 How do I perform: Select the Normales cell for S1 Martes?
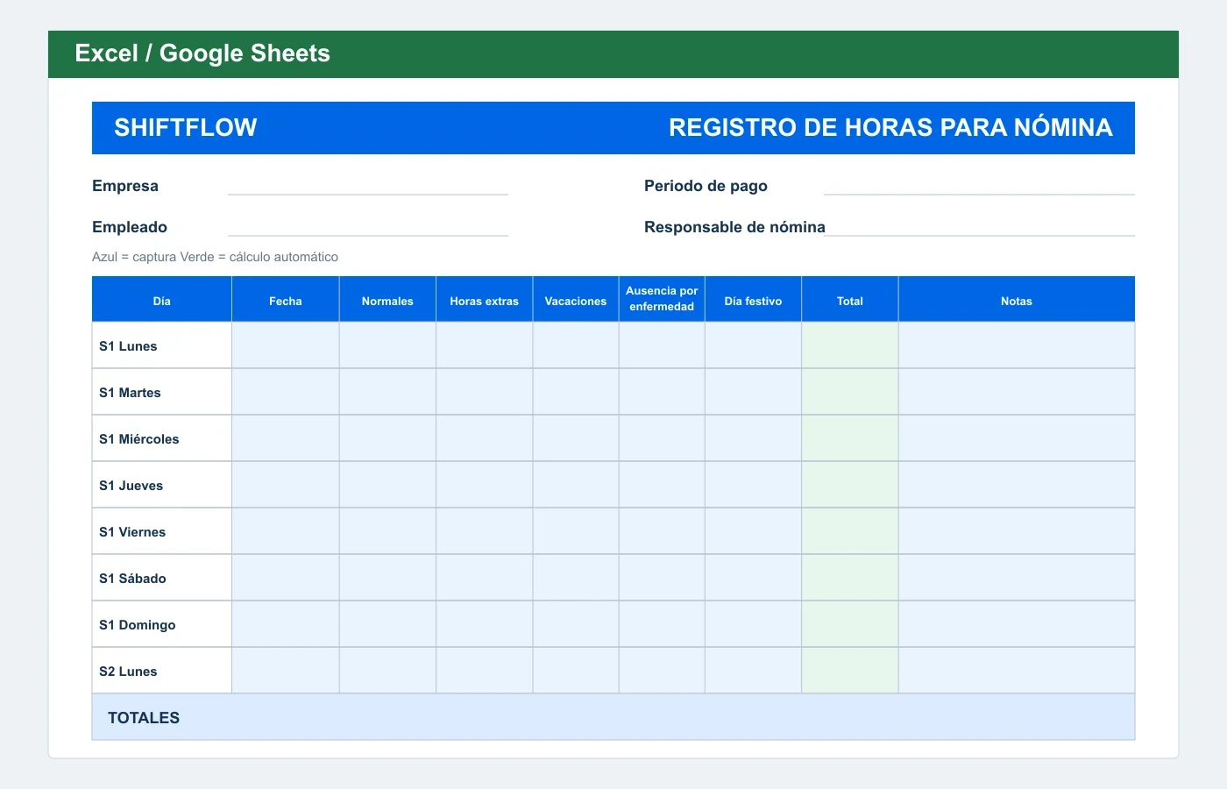[387, 392]
